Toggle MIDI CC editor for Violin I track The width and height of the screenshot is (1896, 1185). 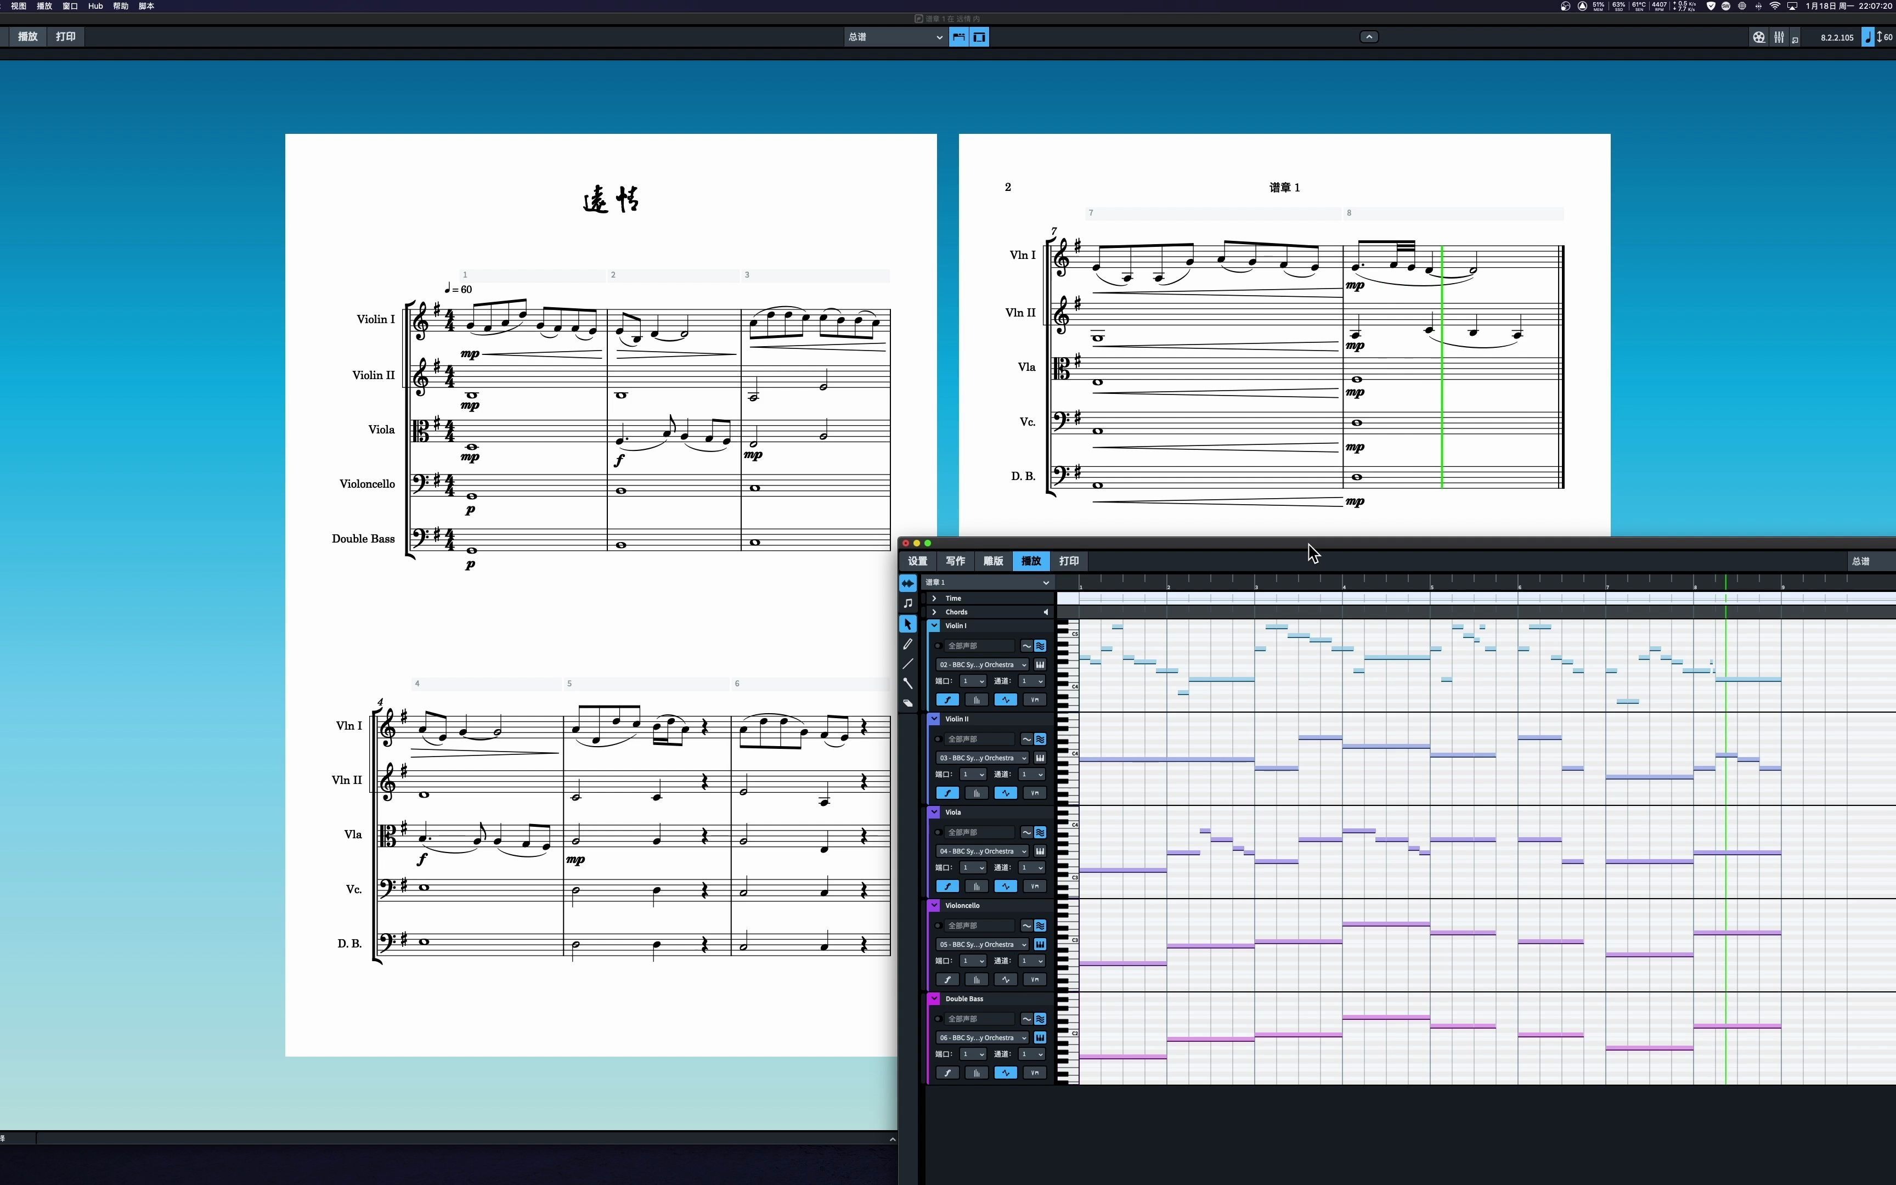(1005, 700)
